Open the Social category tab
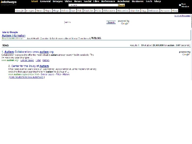 87,1
